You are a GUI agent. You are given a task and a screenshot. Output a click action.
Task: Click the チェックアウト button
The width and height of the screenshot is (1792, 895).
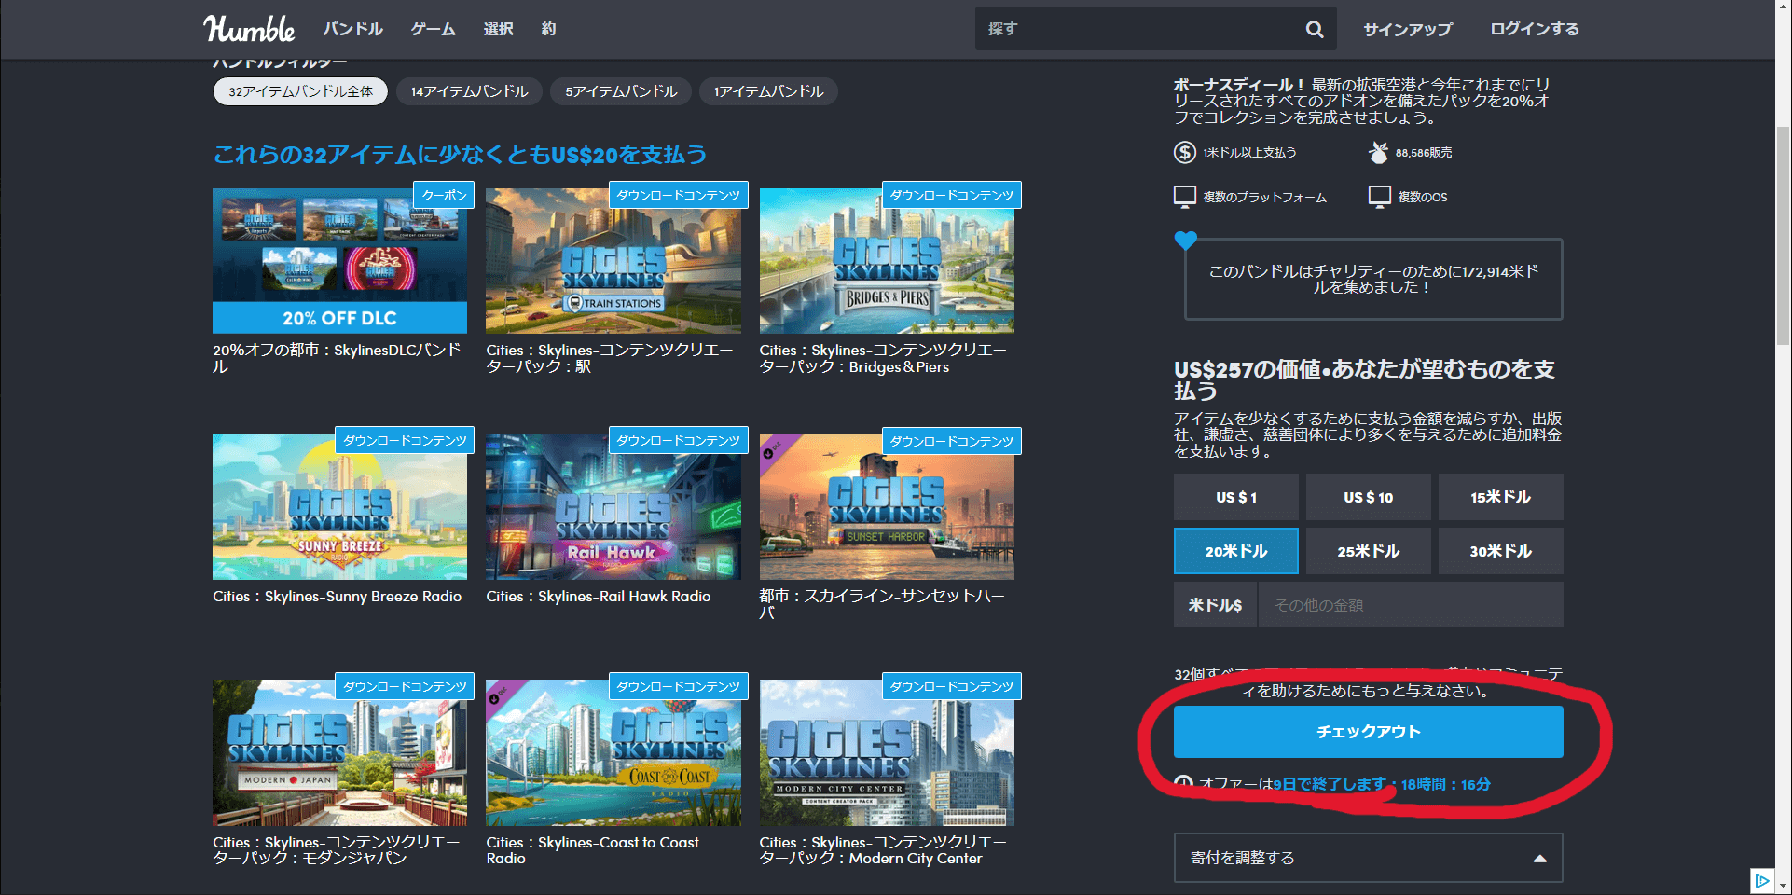(x=1368, y=732)
